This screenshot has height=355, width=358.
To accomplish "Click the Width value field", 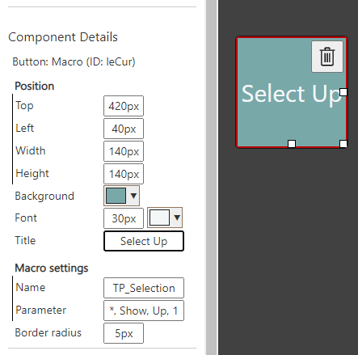I will point(124,151).
